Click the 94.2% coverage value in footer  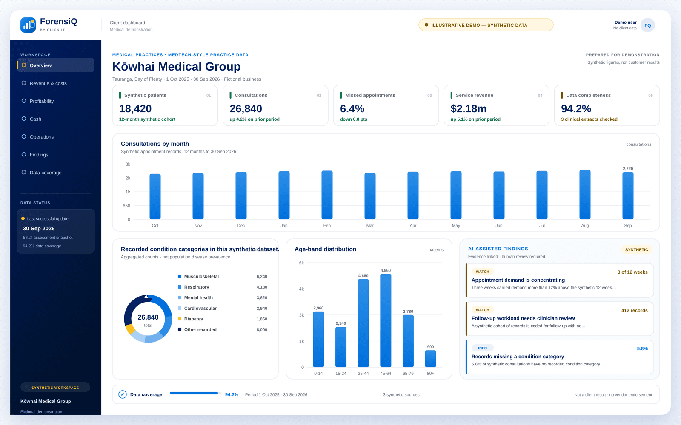(232, 394)
